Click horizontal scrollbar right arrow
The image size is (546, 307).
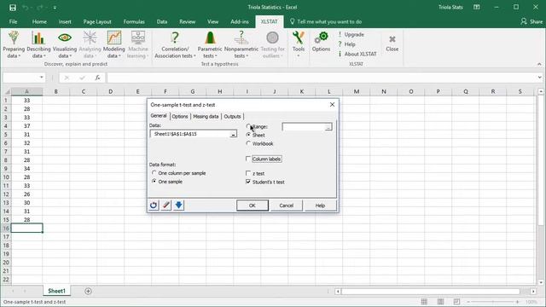533,291
